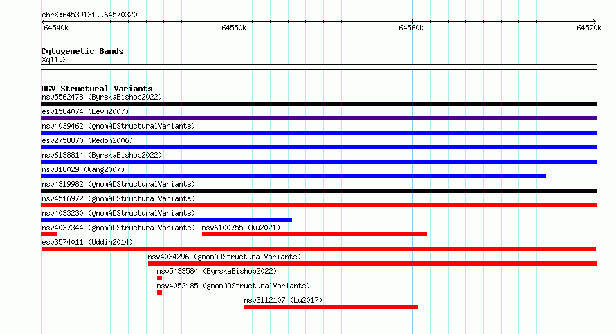Viewport: 616px width, 334px height.
Task: Open nsv4319982 (gnomADStructuralVariants) label
Action: (x=118, y=184)
